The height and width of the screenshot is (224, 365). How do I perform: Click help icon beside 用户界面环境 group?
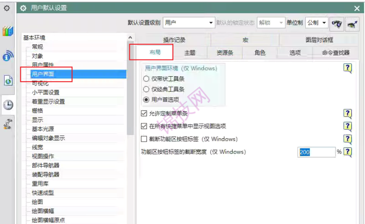point(348,68)
